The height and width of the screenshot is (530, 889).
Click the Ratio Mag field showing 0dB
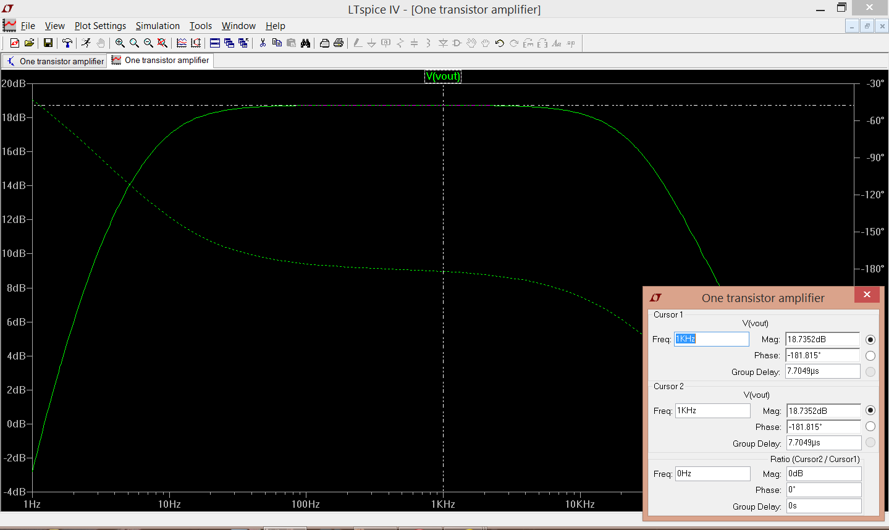(x=824, y=474)
